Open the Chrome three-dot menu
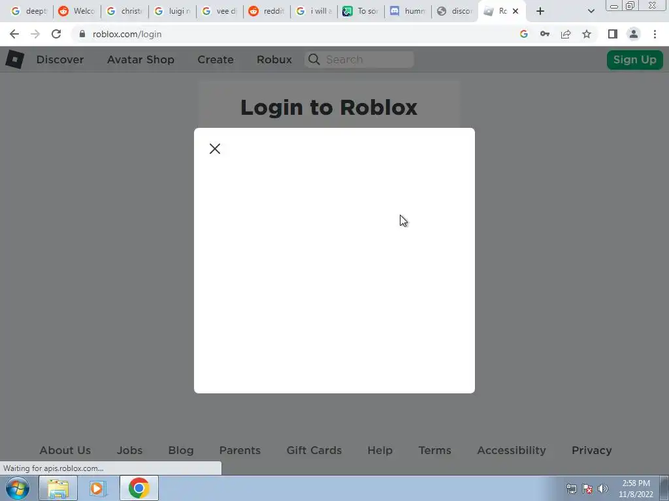Image resolution: width=669 pixels, height=501 pixels. click(x=655, y=34)
